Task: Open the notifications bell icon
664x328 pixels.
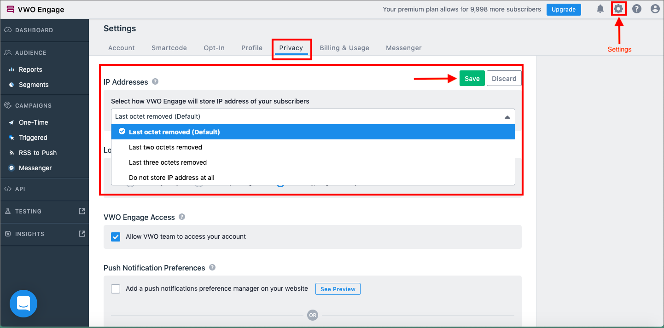Action: click(600, 9)
